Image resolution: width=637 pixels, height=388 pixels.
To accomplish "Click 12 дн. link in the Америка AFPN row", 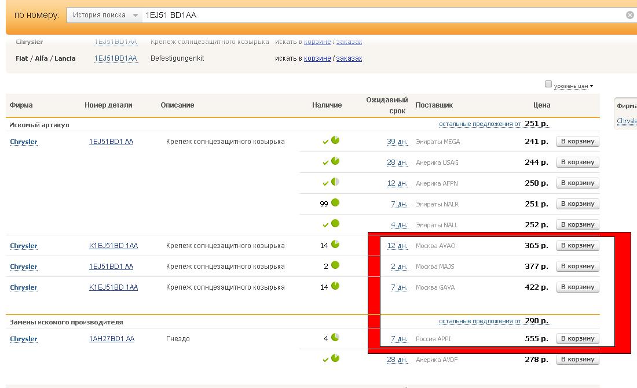I will pos(397,183).
